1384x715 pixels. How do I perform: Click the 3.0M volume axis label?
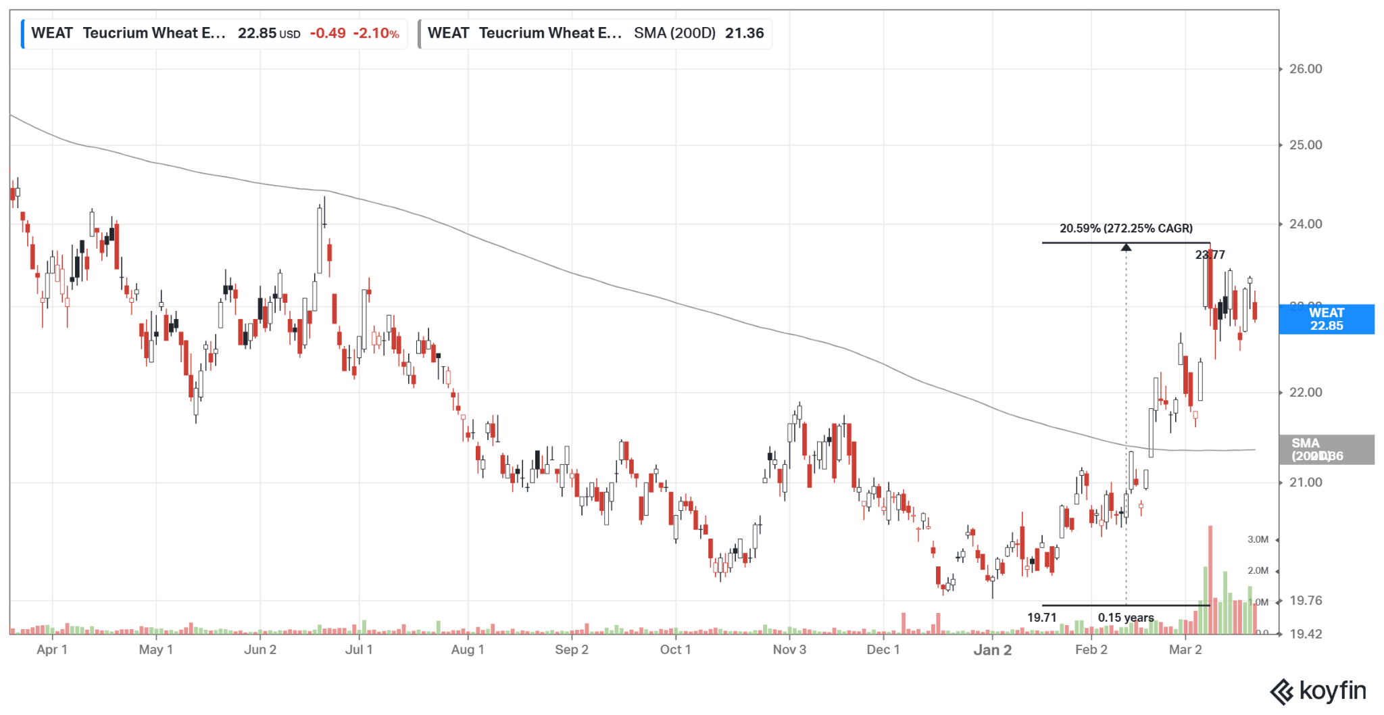click(x=1258, y=539)
